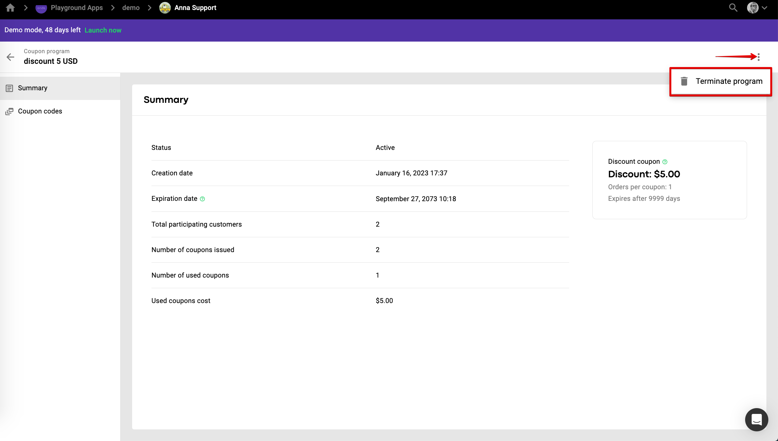Click the Discount coupon help icon
Image resolution: width=778 pixels, height=441 pixels.
[x=665, y=162]
